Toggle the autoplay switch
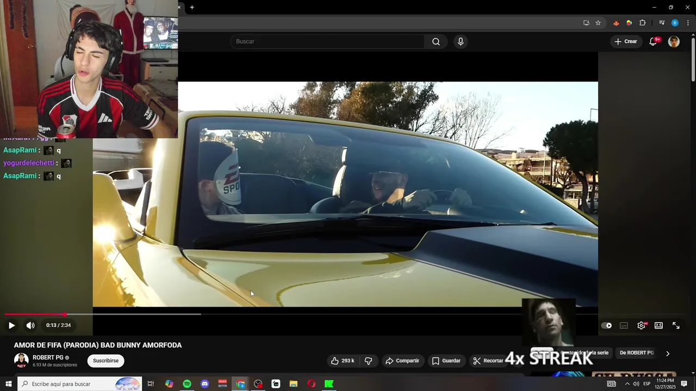 pos(606,325)
